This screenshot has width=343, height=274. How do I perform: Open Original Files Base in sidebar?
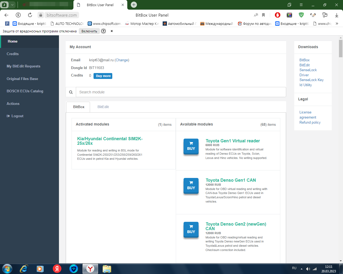[x=22, y=79]
